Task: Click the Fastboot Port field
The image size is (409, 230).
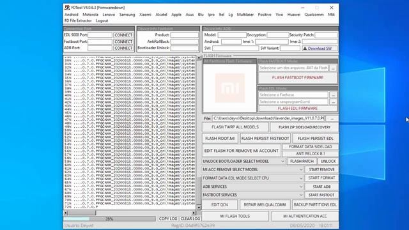Action: coord(100,42)
